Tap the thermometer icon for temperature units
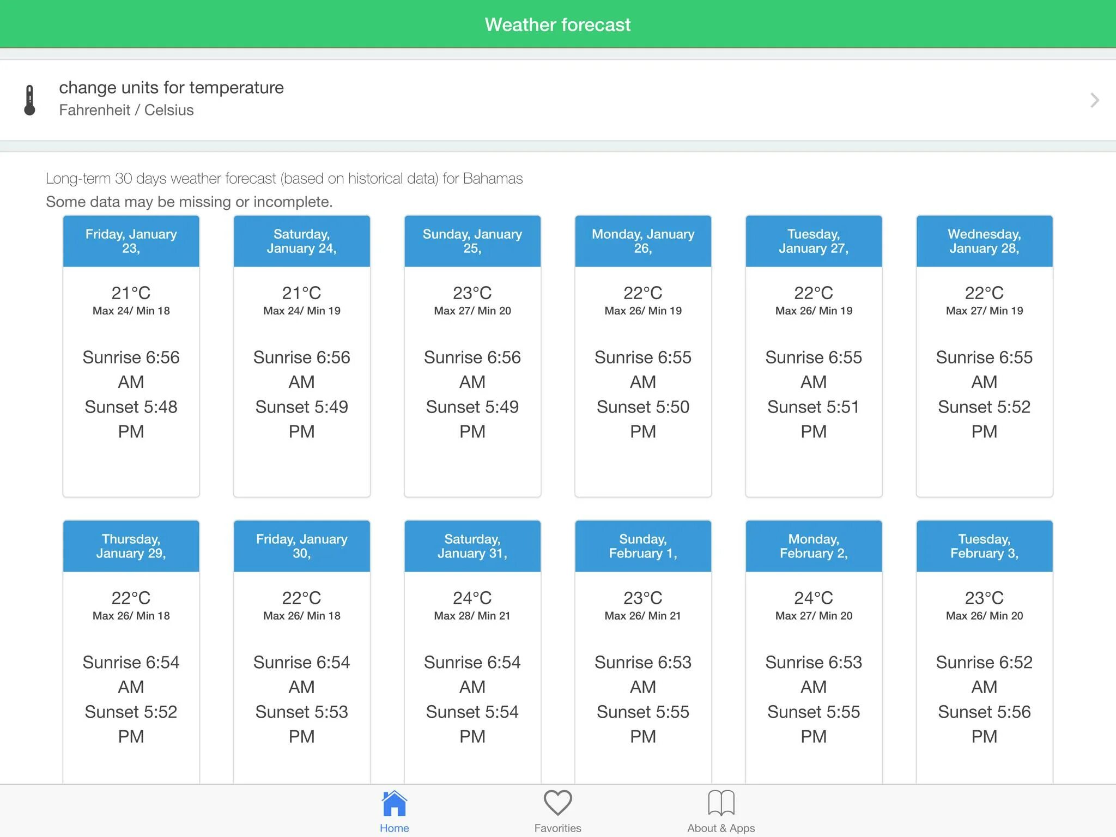Viewport: 1116px width, 837px height. (30, 100)
